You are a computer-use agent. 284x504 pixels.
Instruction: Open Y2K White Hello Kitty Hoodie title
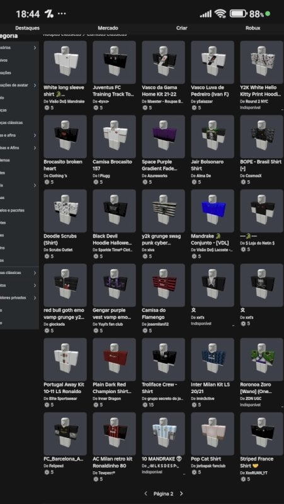pos(261,91)
